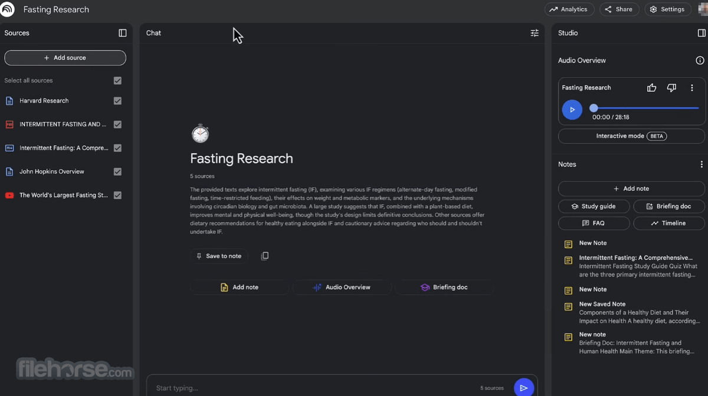
Task: Open Audio Overview info icon
Action: pyautogui.click(x=700, y=60)
